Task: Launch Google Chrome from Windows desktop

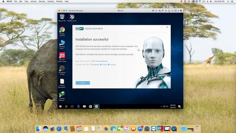Action: 62,31
